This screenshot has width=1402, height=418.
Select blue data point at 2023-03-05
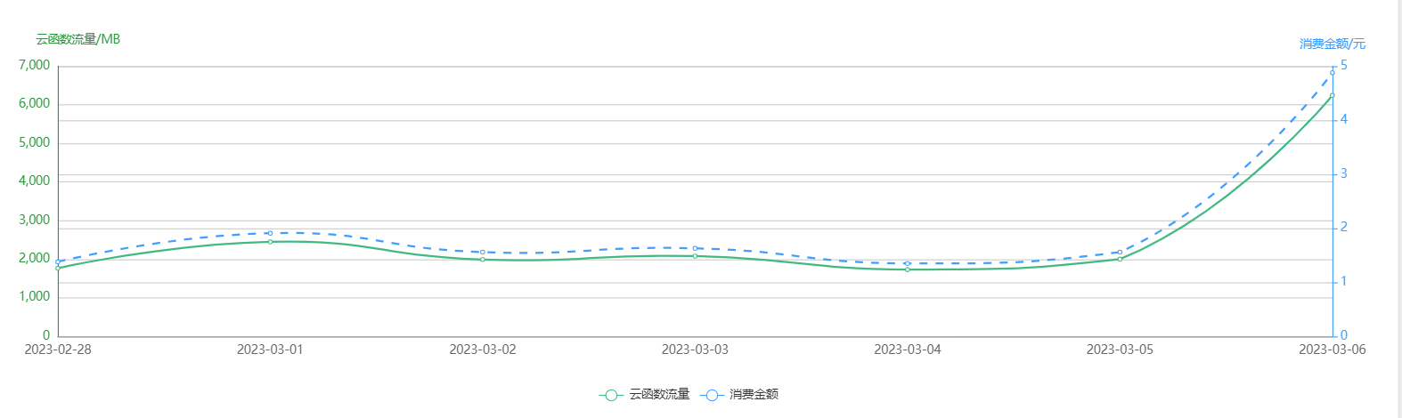pos(1120,252)
